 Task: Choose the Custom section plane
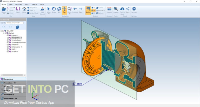click(100, 8)
